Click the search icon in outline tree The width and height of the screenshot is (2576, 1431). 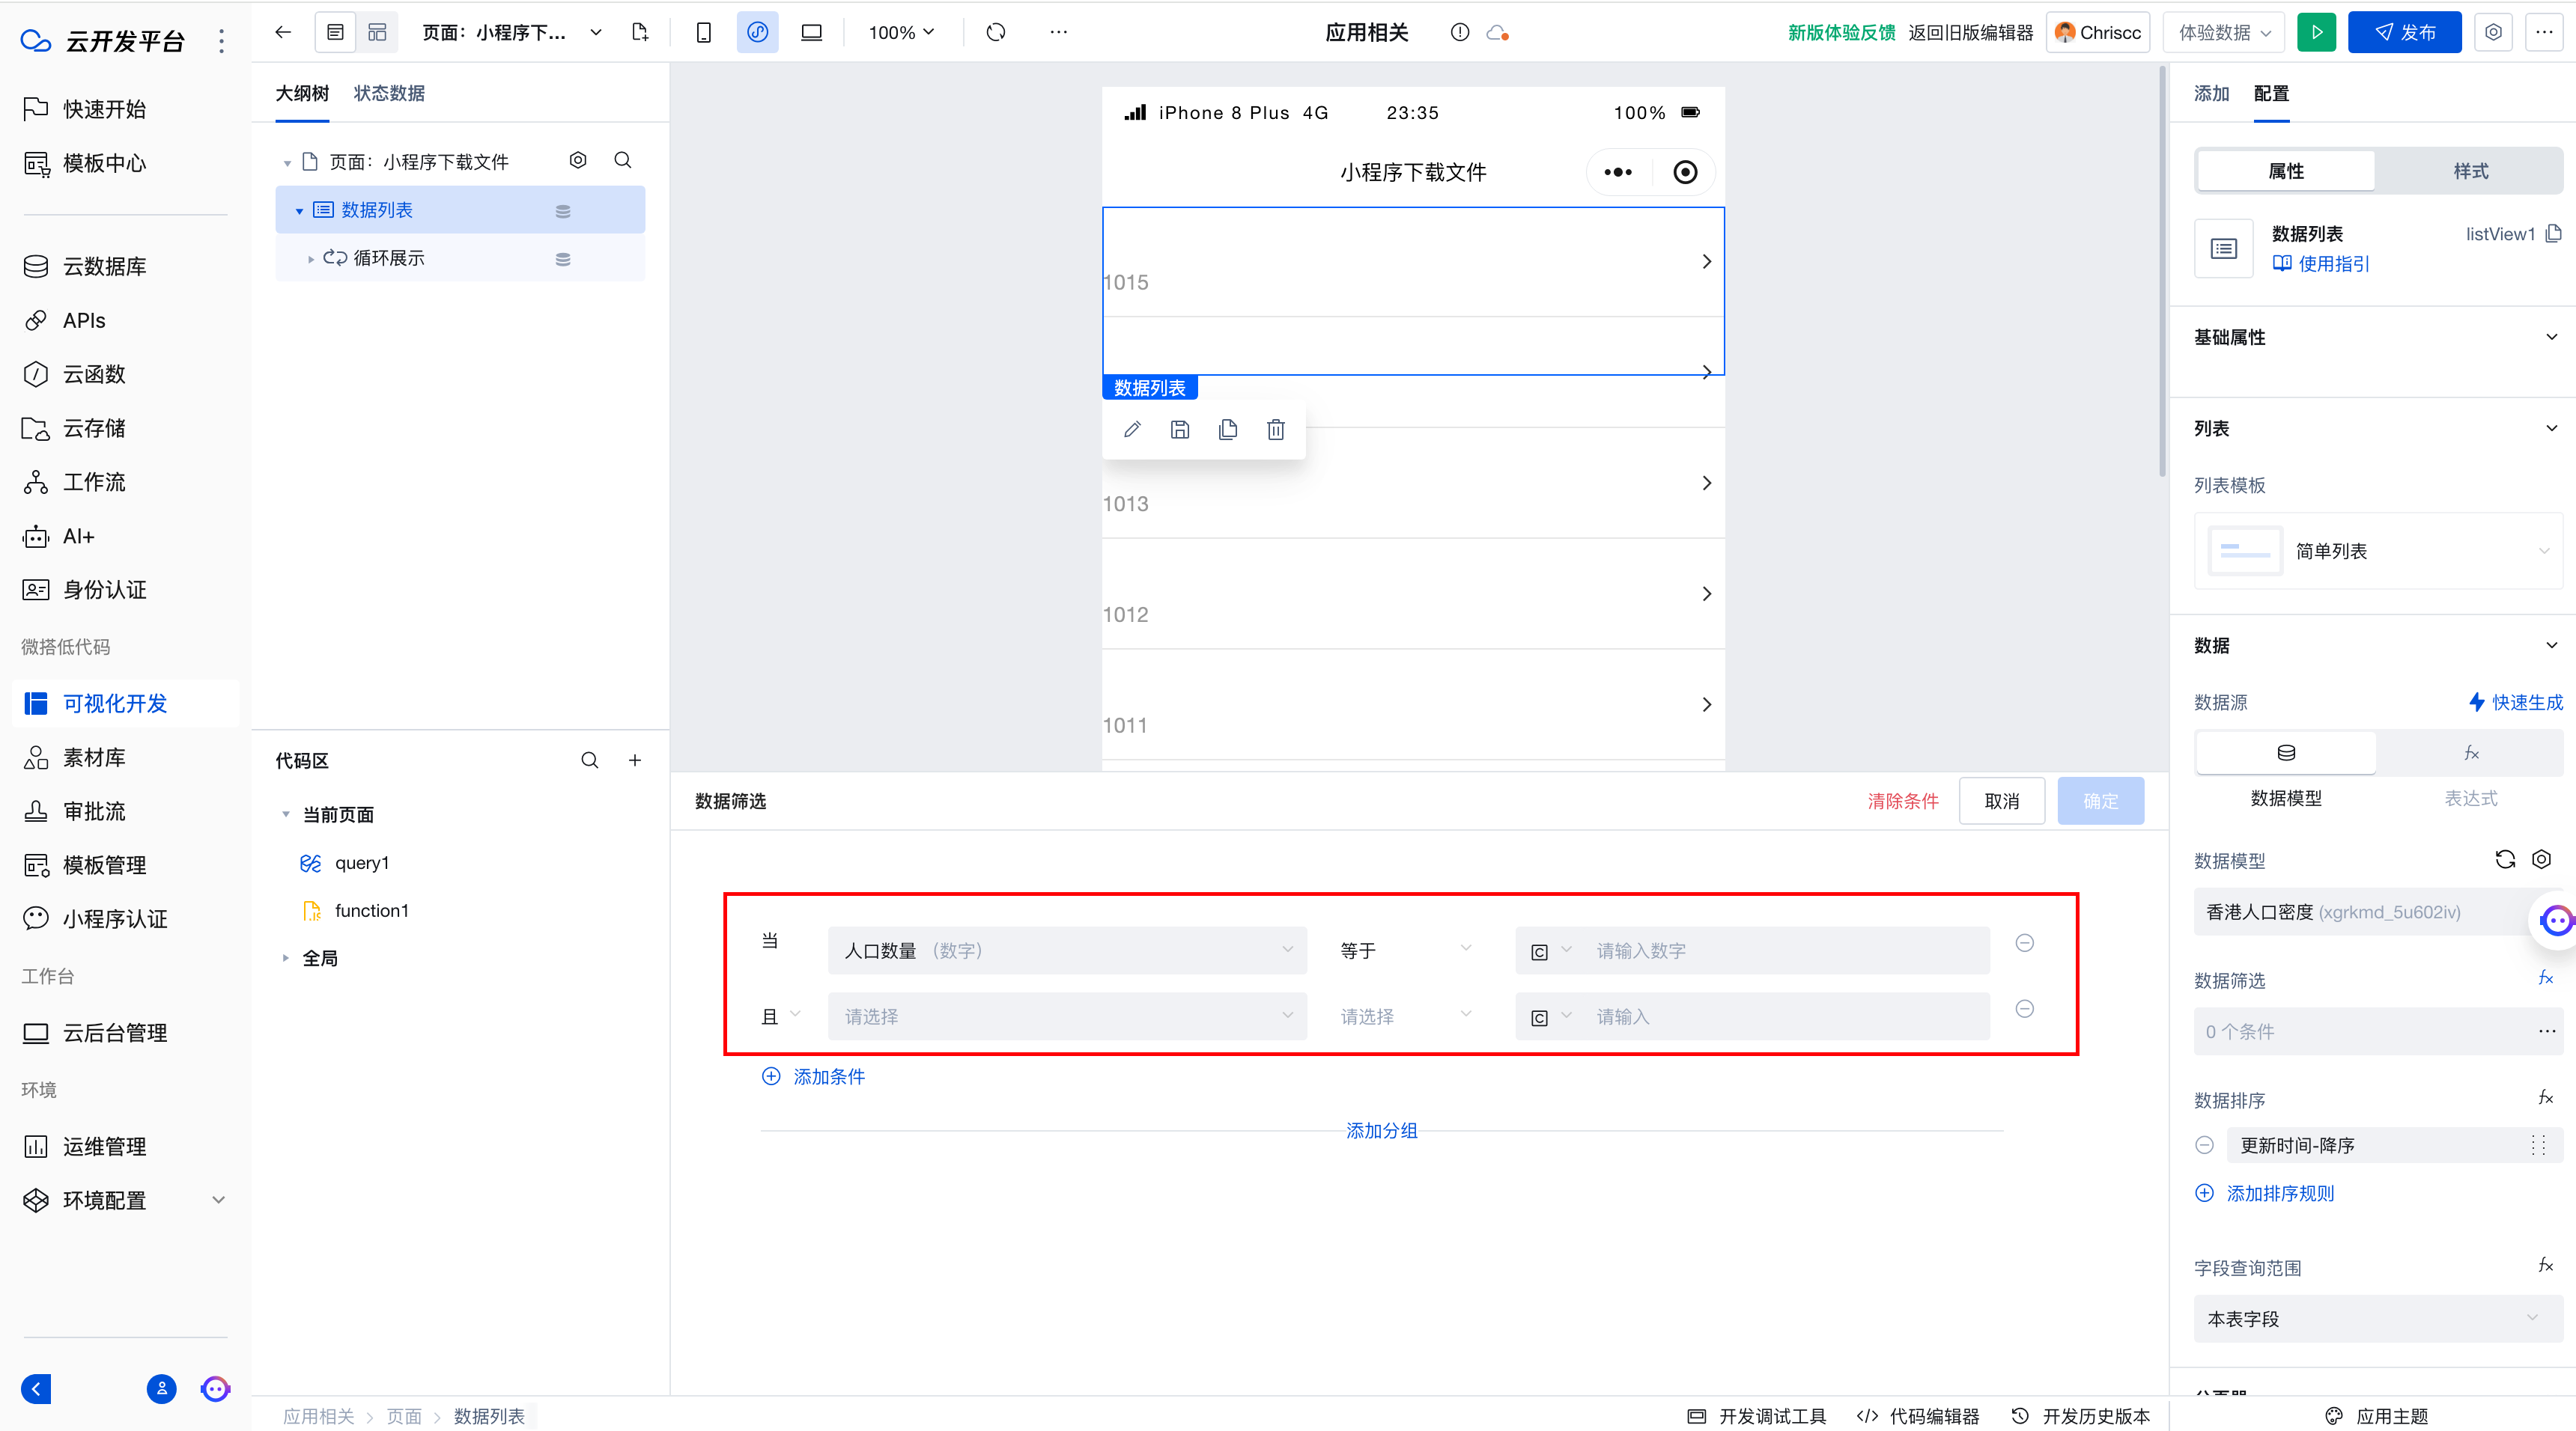622,161
